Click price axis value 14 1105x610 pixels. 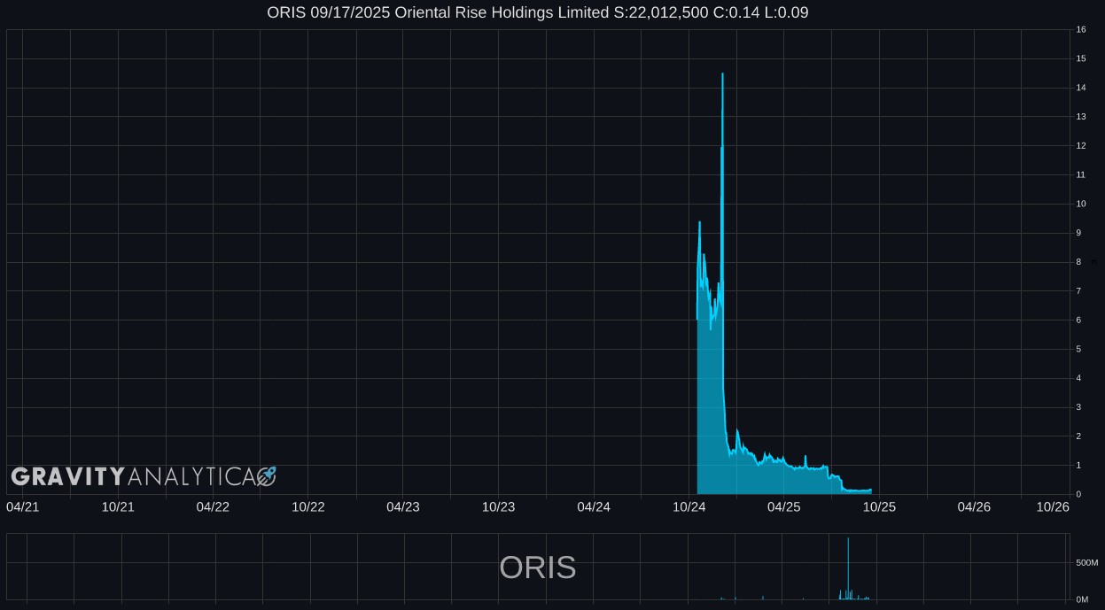point(1081,88)
